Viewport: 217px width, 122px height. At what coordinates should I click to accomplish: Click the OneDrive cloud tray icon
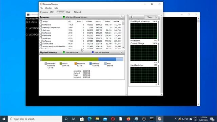click(191, 119)
